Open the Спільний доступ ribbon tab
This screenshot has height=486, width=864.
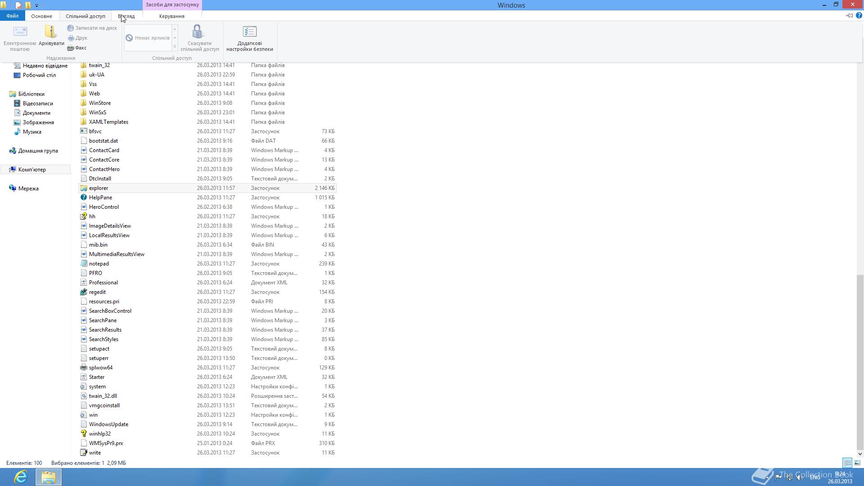point(85,16)
